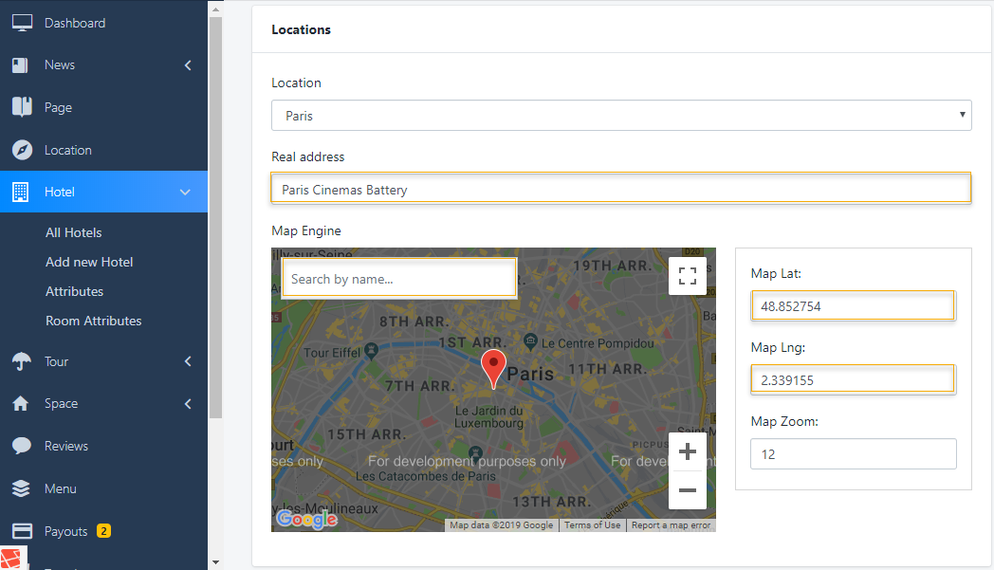Click the Map Zoom input field
994x570 pixels.
click(853, 454)
